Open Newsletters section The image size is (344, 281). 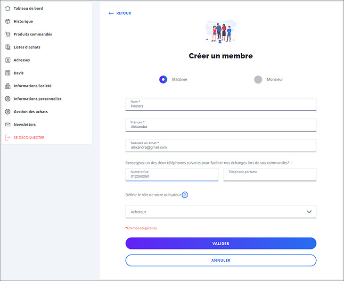(x=25, y=124)
